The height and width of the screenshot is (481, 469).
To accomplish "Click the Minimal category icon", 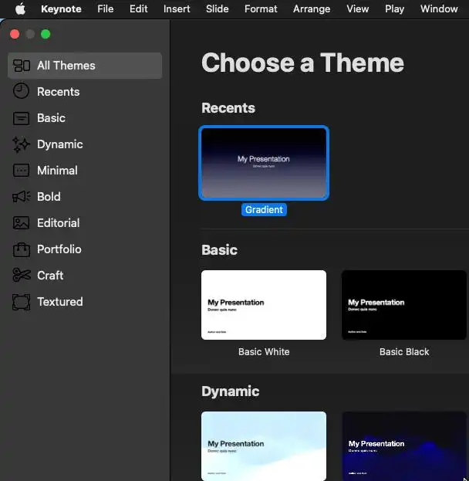I will [21, 171].
